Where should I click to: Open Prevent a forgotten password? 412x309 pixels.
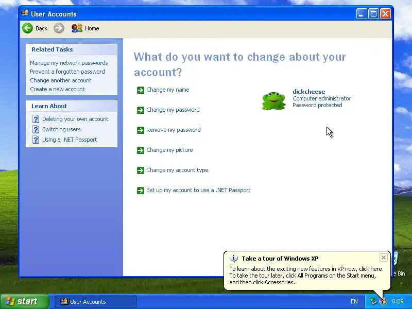[x=67, y=72]
